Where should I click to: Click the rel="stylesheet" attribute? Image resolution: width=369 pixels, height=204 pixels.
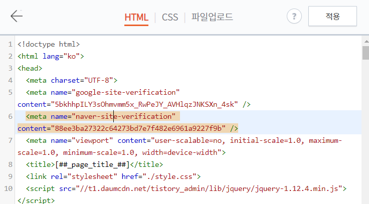(x=84, y=176)
